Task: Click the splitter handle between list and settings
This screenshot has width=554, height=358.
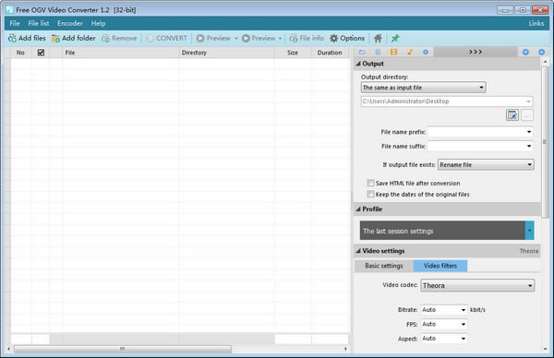Action: tap(352, 201)
